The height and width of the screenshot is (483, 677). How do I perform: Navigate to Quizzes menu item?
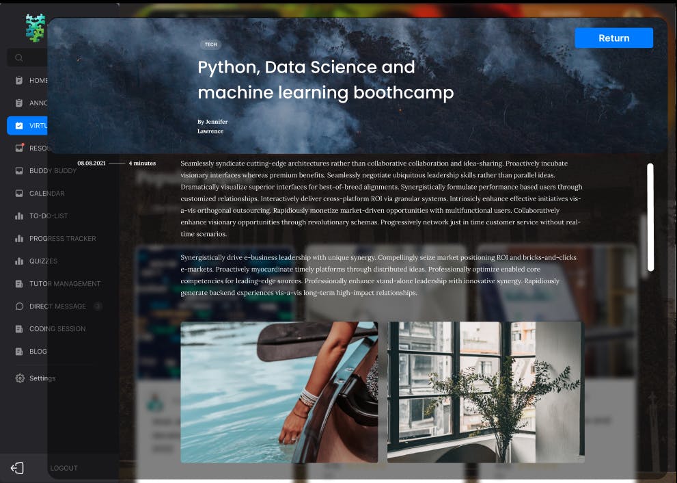coord(43,261)
